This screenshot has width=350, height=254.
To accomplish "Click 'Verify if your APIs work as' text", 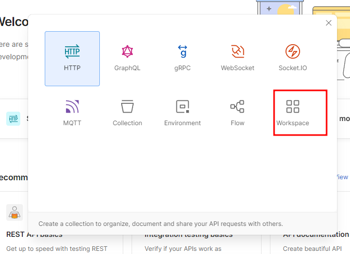I will click(183, 249).
